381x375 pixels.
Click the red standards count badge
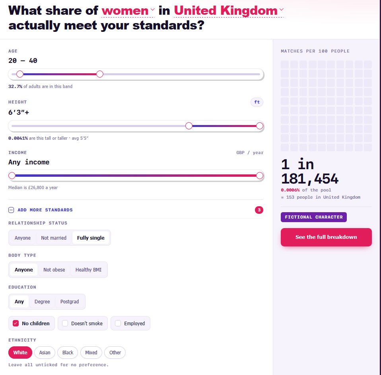259,210
